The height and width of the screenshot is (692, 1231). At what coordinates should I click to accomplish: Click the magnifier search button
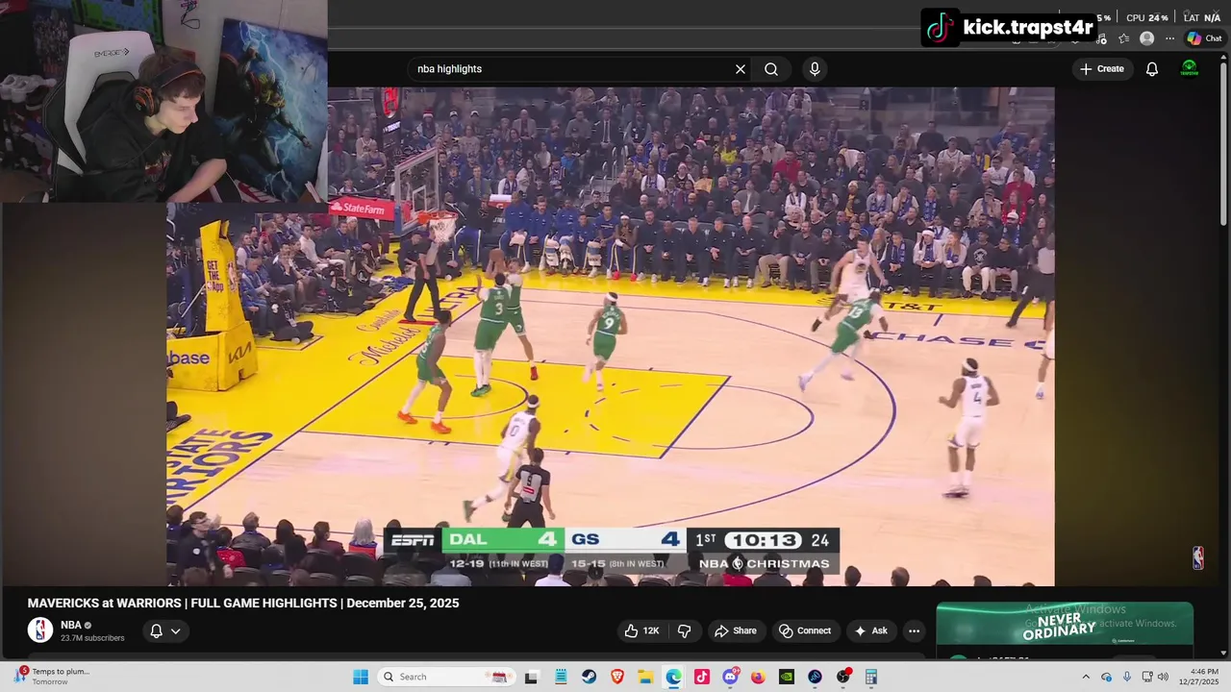click(x=771, y=69)
